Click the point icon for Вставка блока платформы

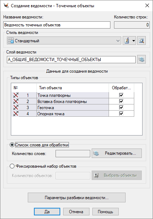pyautogui.click(x=16, y=101)
